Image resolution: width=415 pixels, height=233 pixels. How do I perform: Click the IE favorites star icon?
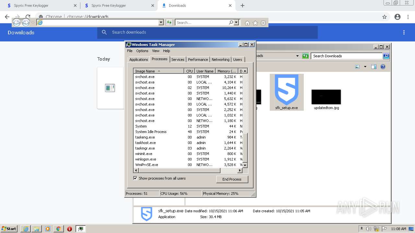[x=255, y=23]
